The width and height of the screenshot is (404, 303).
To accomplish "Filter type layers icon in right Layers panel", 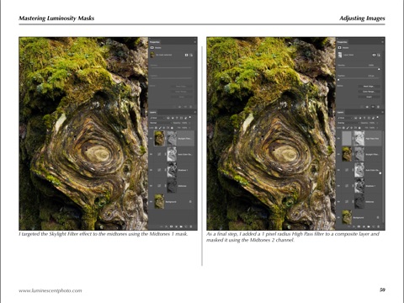I will point(364,118).
